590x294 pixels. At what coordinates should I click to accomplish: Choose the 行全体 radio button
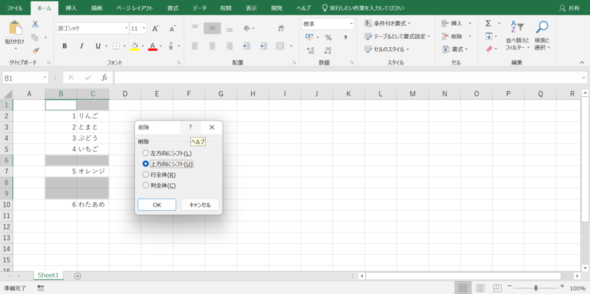(146, 175)
